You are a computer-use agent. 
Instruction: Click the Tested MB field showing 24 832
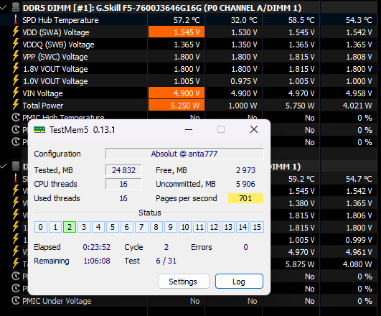click(x=123, y=170)
